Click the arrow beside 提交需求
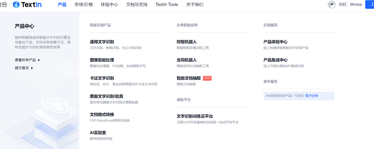The height and width of the screenshot is (149, 374). point(32,68)
